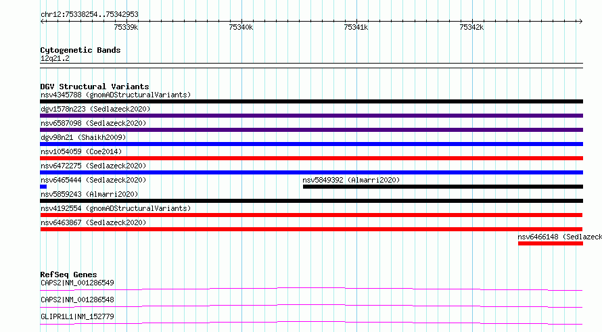Click the nsv5859243 (Almarri2020) label
This screenshot has width=602, height=332.
coord(89,194)
